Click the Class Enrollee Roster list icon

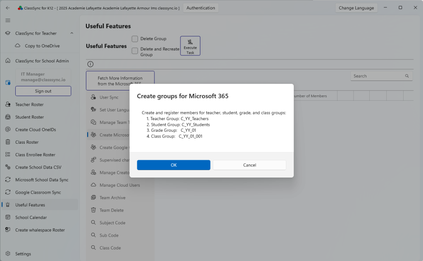tap(8, 154)
